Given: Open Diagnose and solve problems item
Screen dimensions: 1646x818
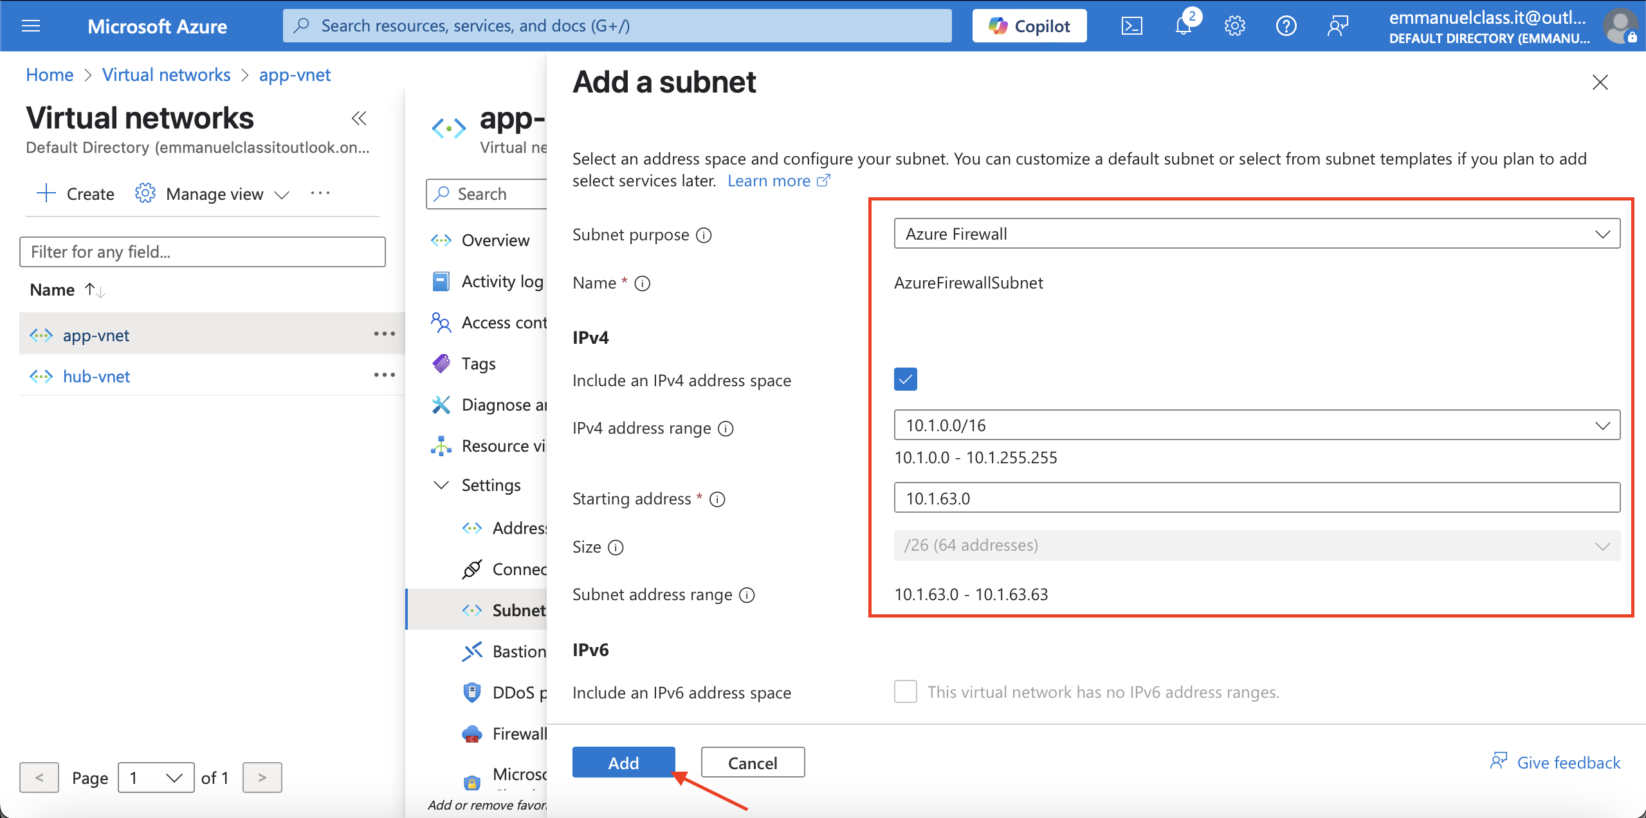Looking at the screenshot, I should 489,405.
